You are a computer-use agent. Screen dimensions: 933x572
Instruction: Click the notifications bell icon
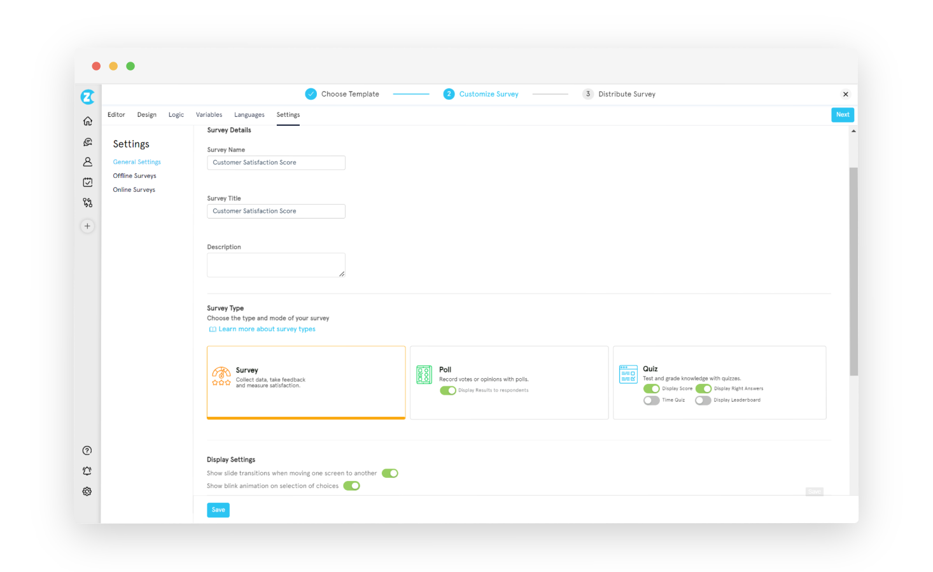coord(87,470)
